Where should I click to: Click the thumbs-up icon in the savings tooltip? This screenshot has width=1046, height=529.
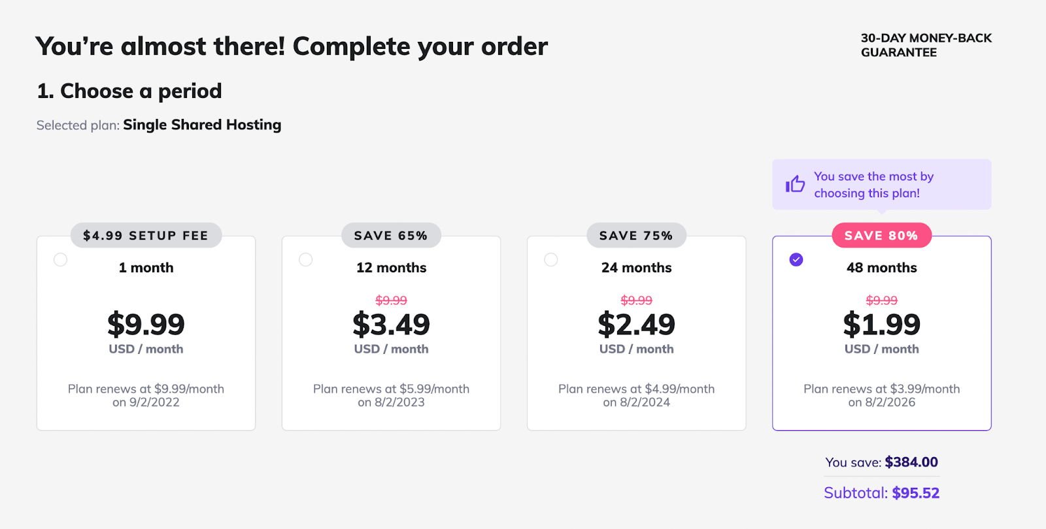794,184
